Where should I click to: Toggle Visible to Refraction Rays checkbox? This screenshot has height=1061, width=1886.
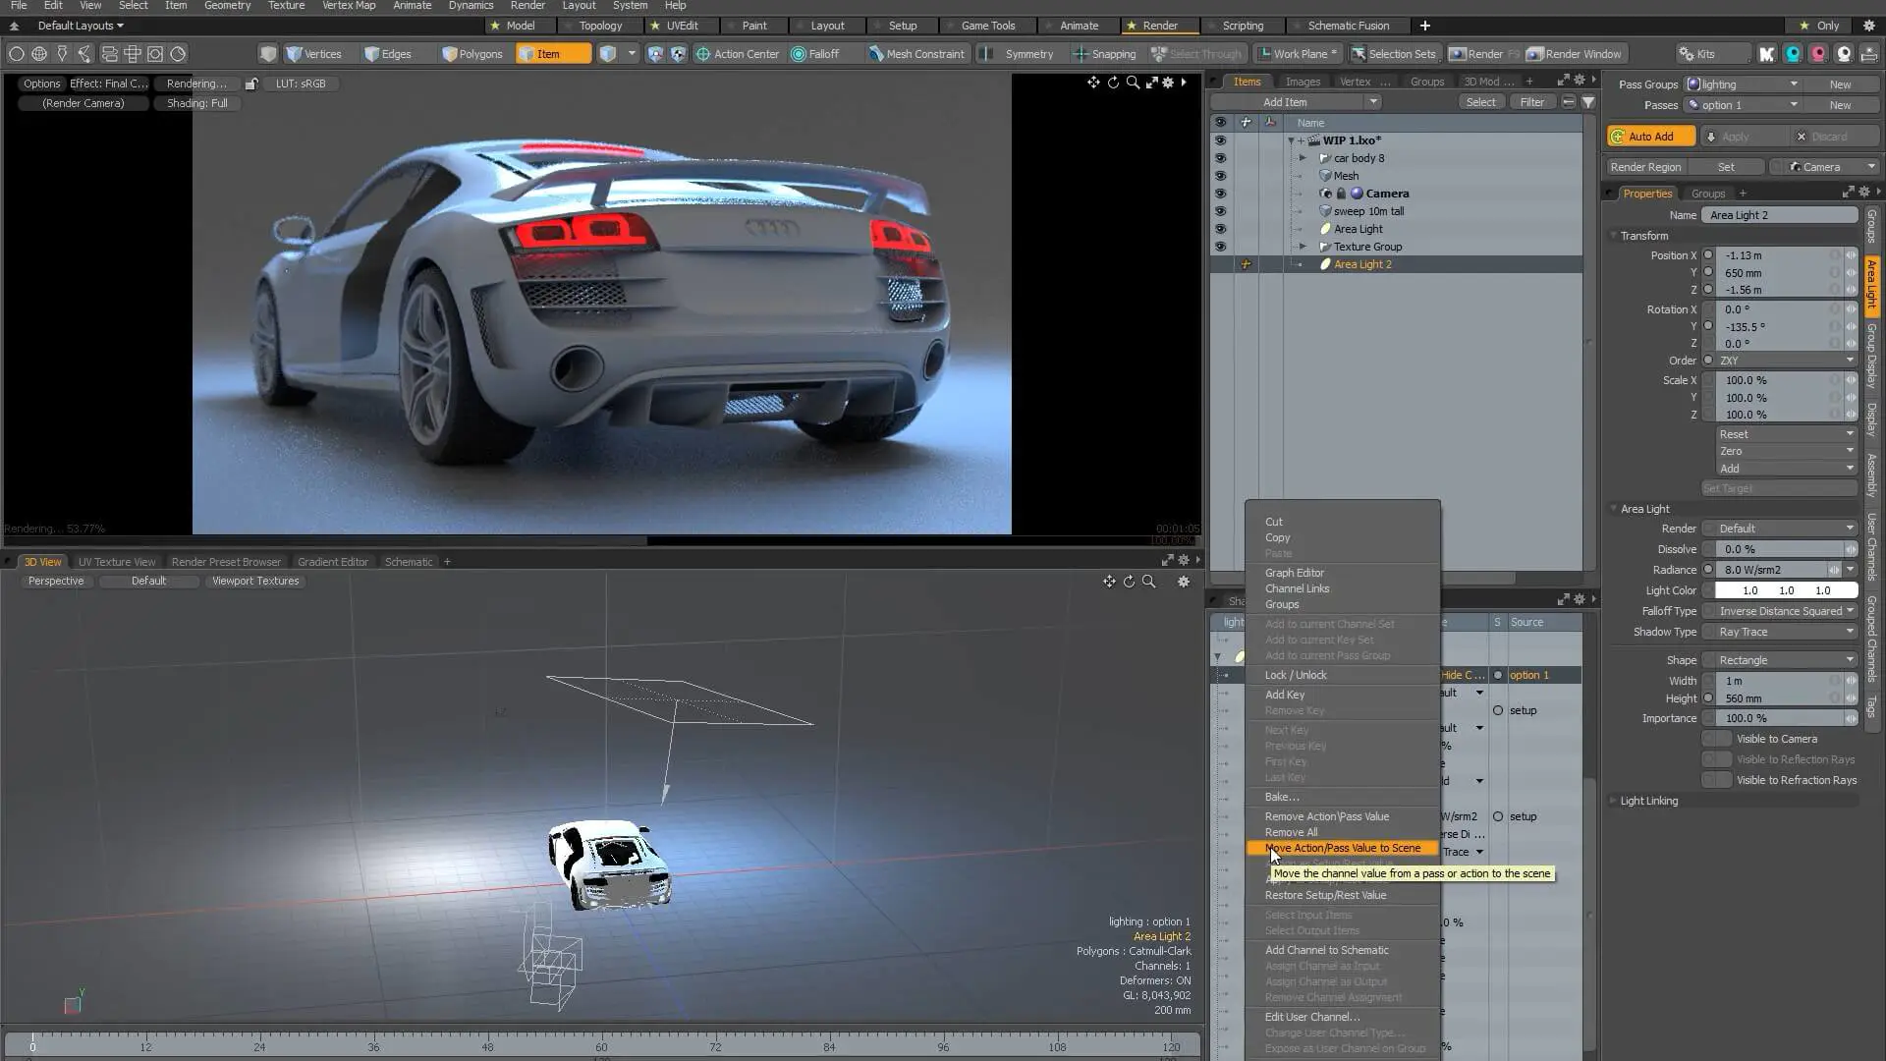(x=1717, y=780)
